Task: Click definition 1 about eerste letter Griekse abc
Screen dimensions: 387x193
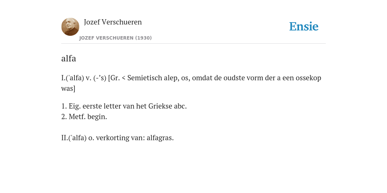Action: [124, 106]
